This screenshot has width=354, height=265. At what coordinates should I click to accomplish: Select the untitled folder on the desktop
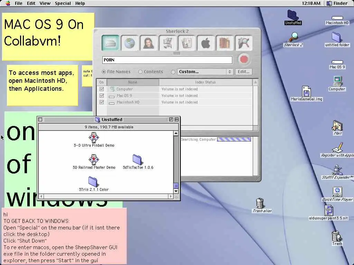(x=337, y=39)
